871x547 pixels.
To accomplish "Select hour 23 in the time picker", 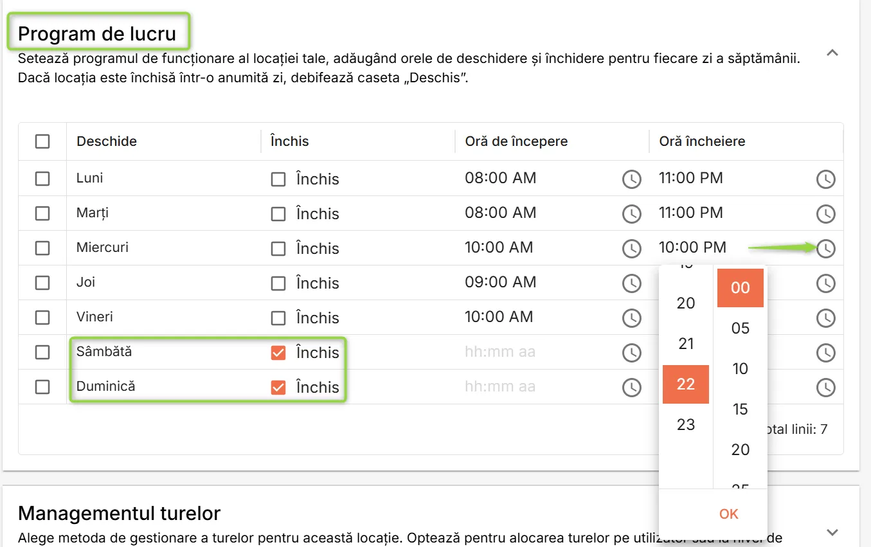I will tap(686, 424).
